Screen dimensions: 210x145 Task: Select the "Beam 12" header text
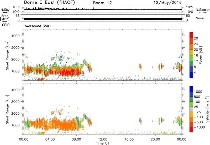[x=102, y=3]
